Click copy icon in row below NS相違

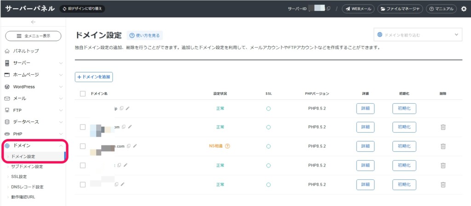point(119,165)
